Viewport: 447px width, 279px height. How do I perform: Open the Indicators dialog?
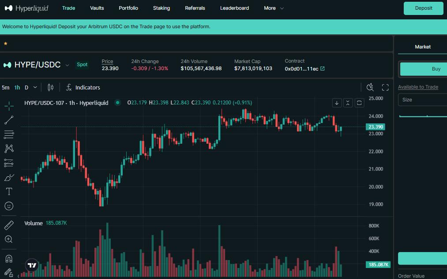click(83, 87)
